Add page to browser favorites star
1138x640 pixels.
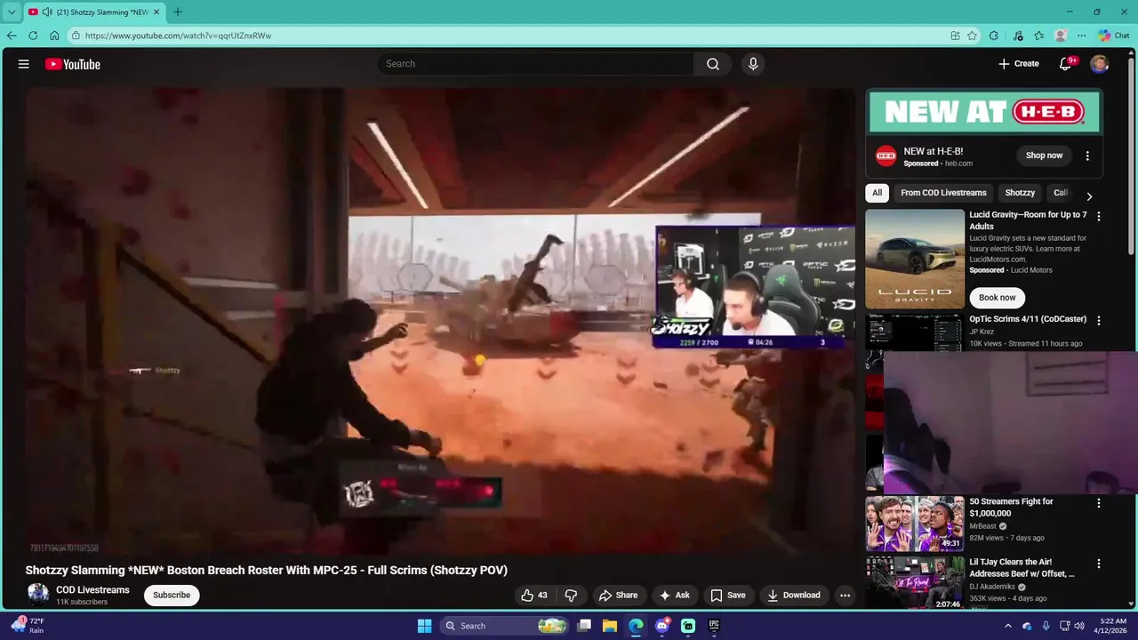[973, 36]
